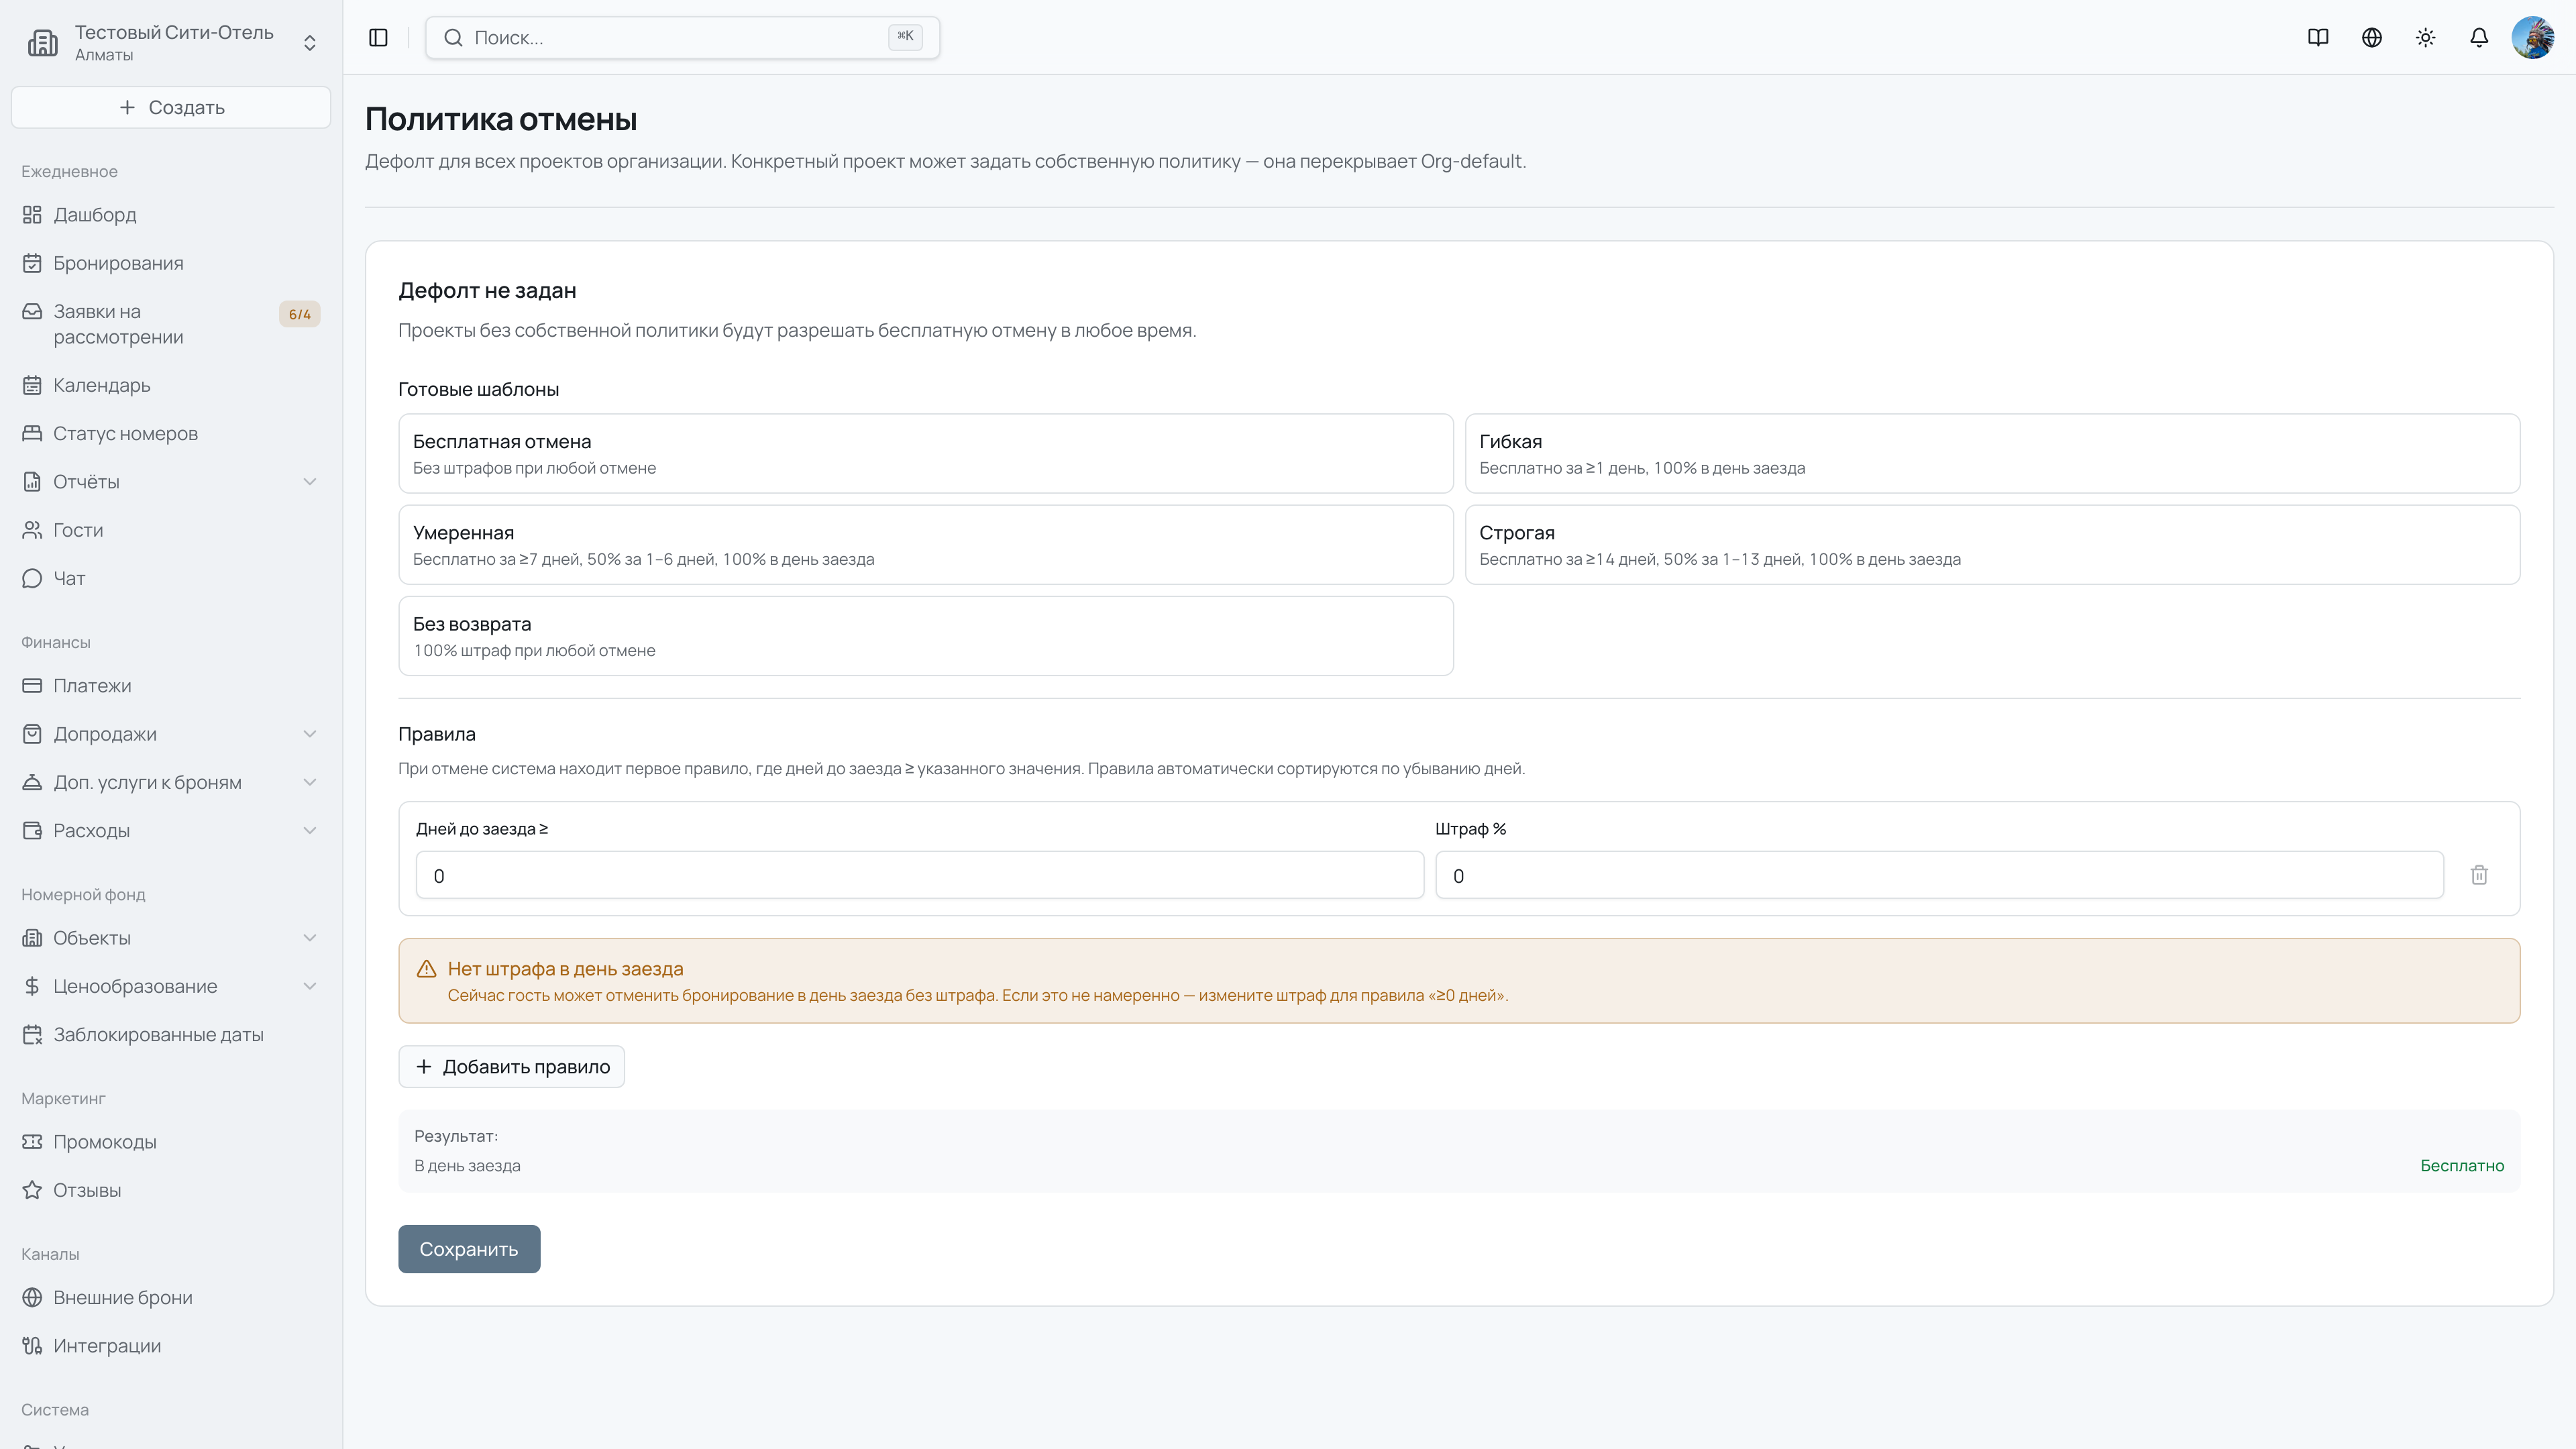Choose the Строгая template
Viewport: 2576px width, 1449px height.
coord(1992,545)
